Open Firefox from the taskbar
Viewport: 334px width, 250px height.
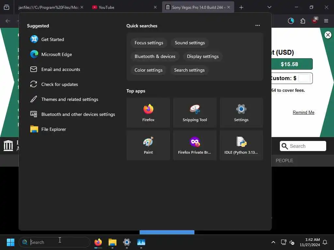98,242
